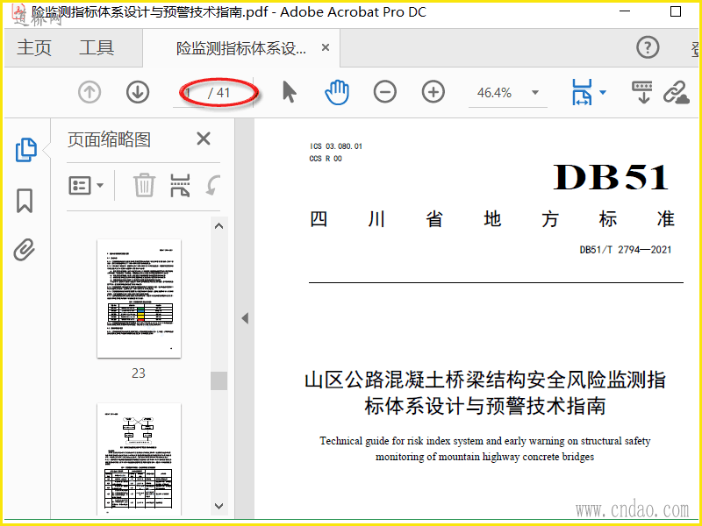Click the 页面缩略图 panel title

tap(109, 139)
